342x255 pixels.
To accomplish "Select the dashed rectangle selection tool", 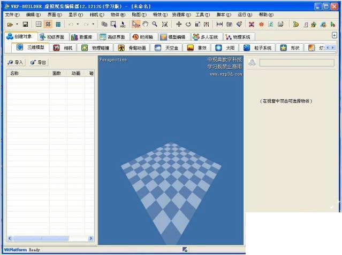I will coord(113,24).
